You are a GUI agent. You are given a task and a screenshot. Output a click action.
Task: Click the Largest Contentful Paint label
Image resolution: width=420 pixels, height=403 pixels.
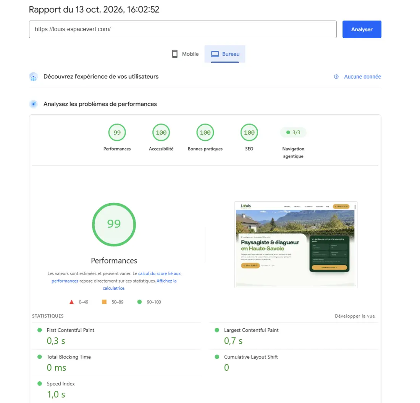pos(251,330)
